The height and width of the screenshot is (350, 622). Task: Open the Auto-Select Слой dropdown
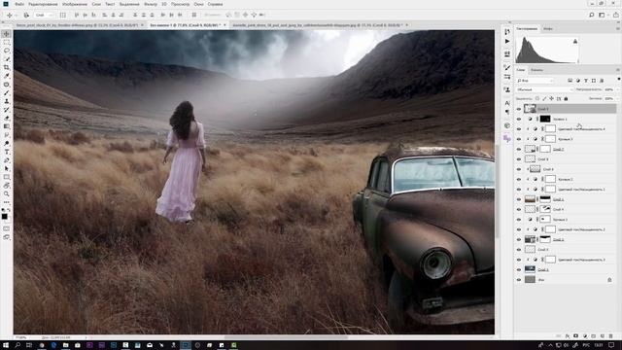point(44,16)
